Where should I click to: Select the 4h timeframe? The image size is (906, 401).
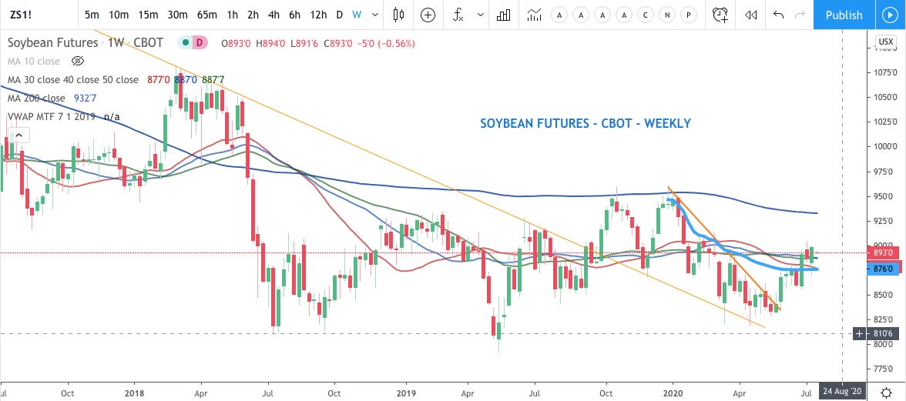[x=274, y=15]
